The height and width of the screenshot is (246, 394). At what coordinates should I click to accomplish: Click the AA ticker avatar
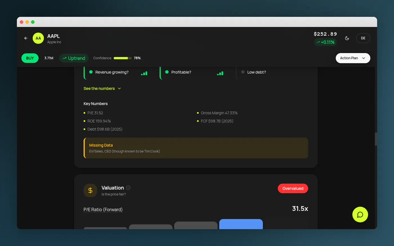coord(38,38)
